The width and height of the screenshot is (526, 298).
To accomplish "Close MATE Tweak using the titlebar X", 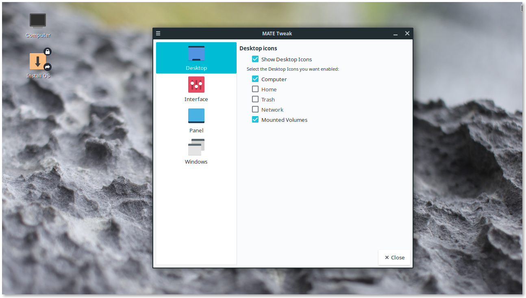I will (407, 34).
